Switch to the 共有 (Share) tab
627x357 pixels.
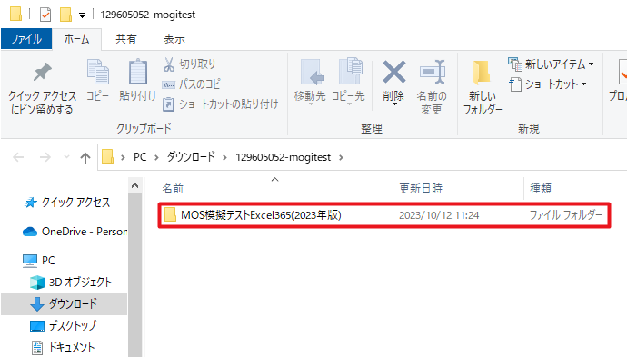click(x=126, y=39)
